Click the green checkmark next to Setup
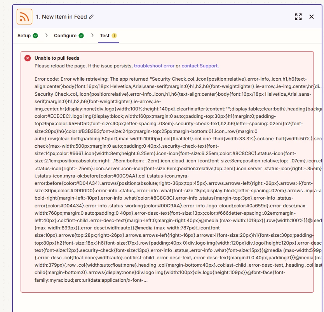Image resolution: width=324 pixels, height=312 pixels. point(35,36)
